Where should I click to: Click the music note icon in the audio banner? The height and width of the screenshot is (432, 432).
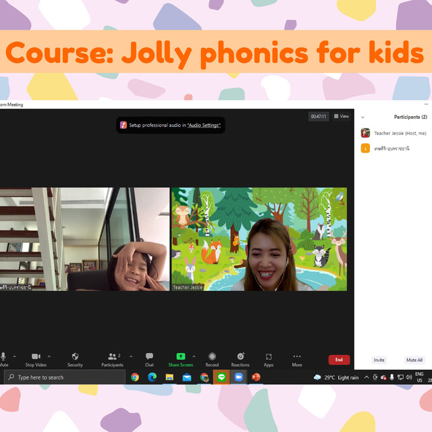point(123,125)
